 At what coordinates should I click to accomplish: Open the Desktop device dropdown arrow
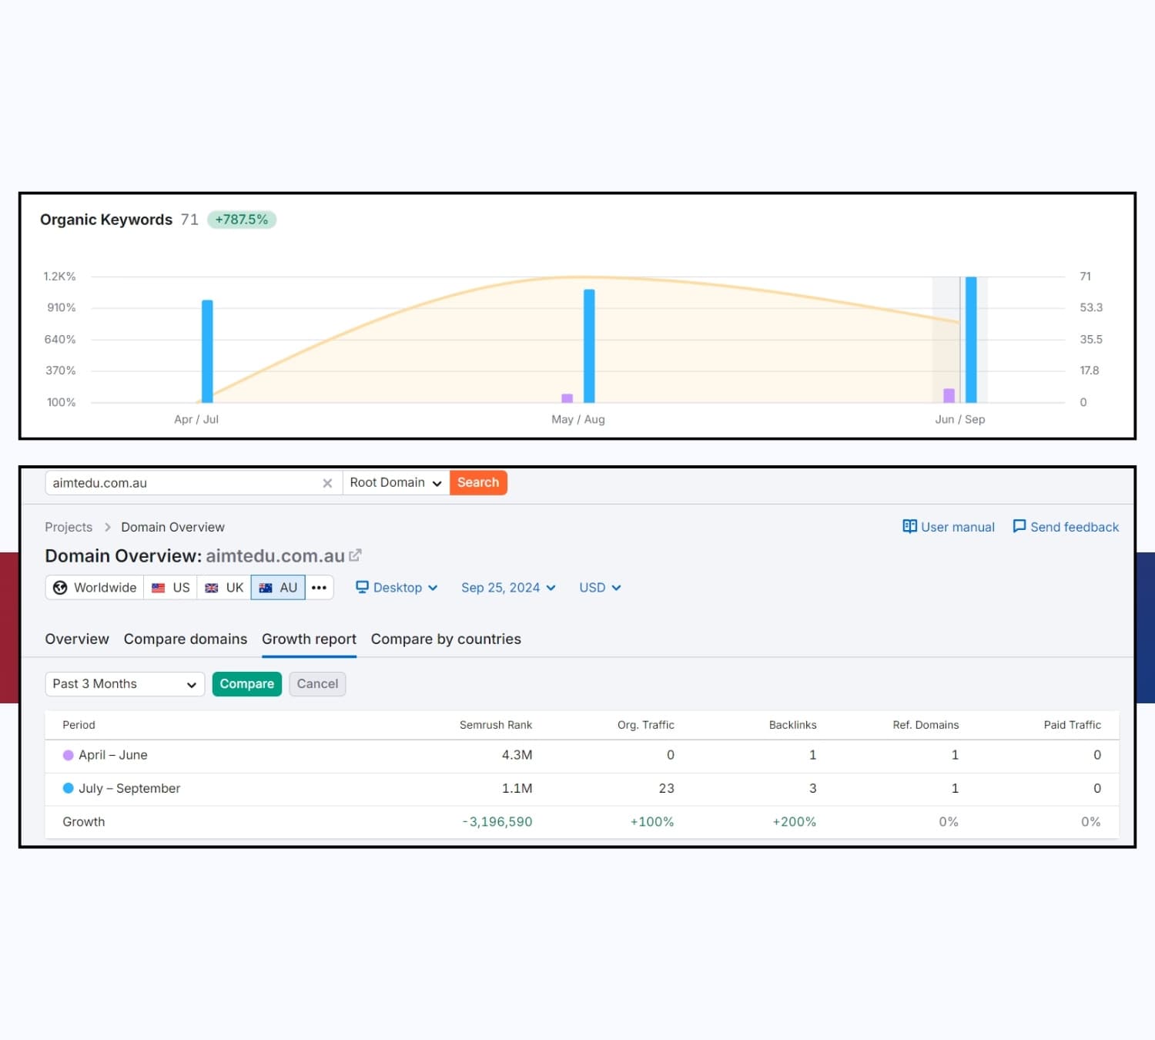433,588
